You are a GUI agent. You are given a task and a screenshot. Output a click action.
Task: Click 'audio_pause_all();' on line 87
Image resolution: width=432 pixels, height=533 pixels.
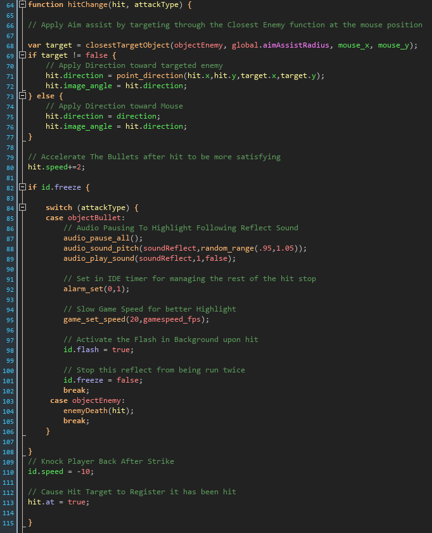pos(103,238)
